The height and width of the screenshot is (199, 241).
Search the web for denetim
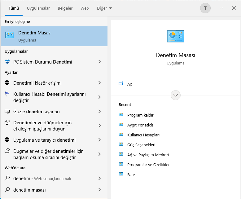coord(42,179)
